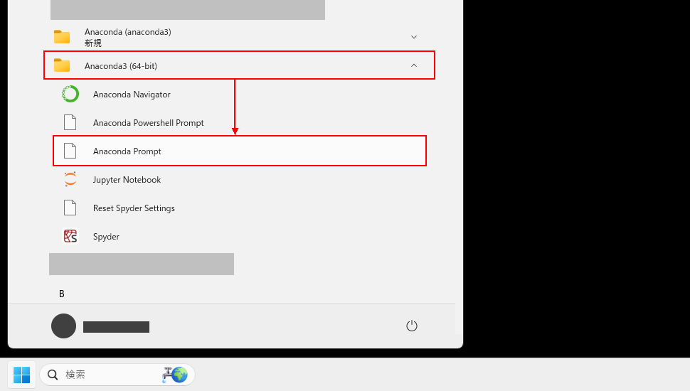
Task: Open the power options icon
Action: [x=411, y=326]
